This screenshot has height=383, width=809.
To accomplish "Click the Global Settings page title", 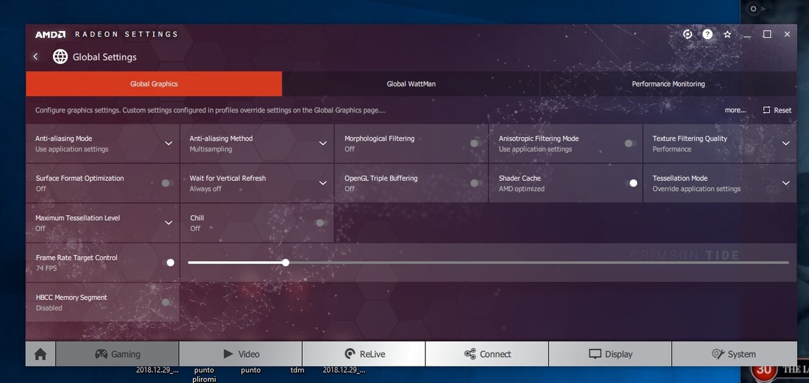I will (x=104, y=57).
